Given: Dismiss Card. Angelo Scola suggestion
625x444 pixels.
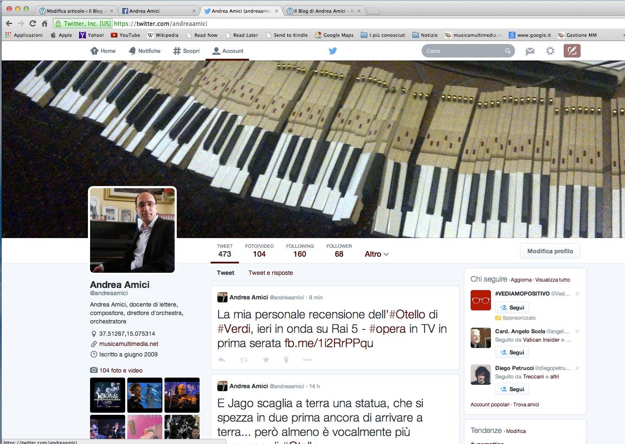Looking at the screenshot, I should [x=577, y=331].
